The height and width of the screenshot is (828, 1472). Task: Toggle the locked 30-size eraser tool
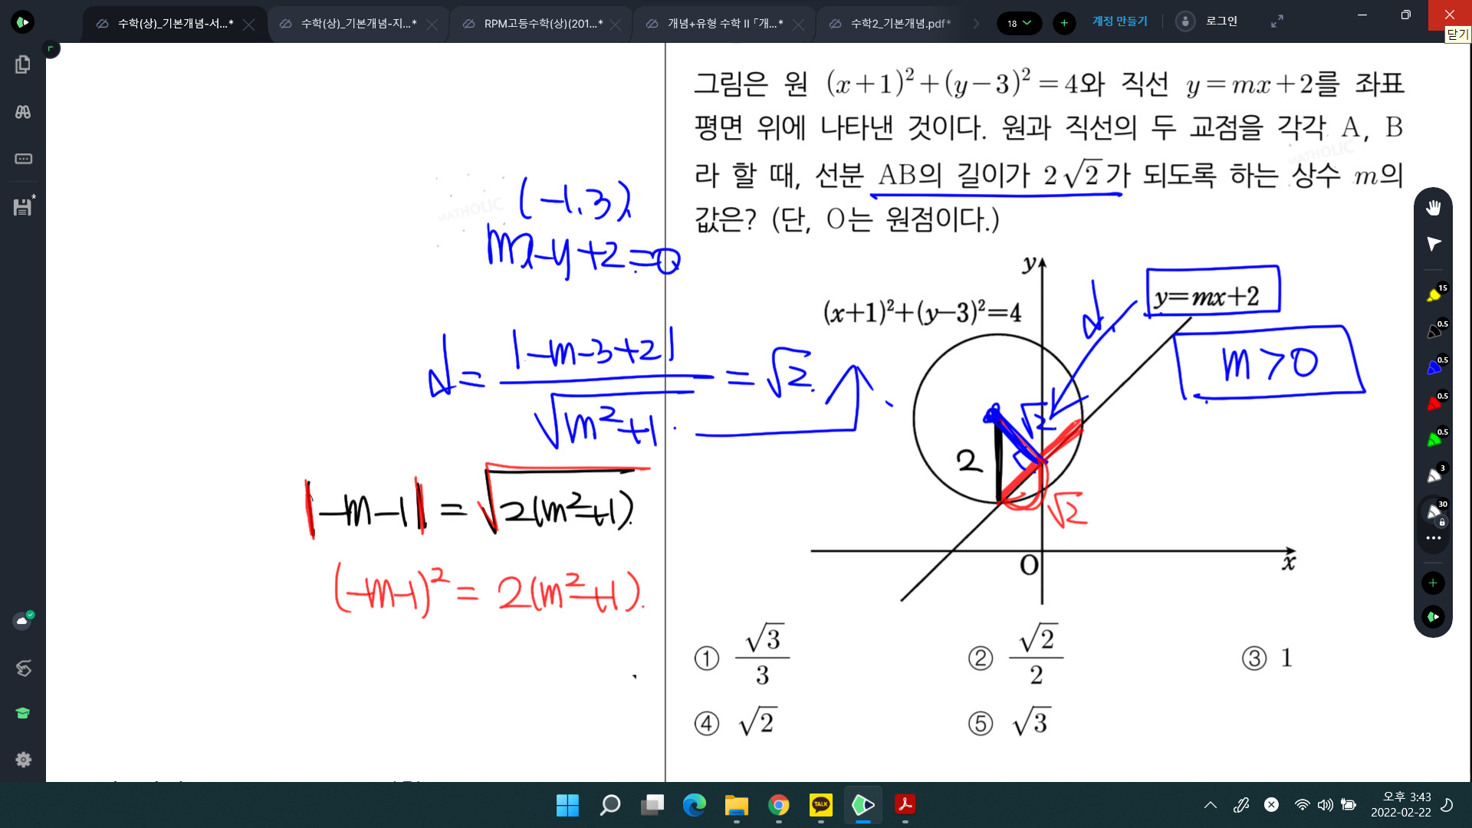(x=1434, y=511)
